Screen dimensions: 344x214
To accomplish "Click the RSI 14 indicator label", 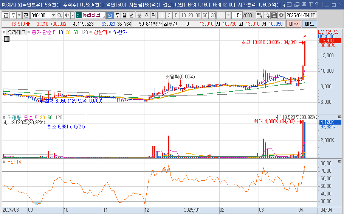I will coord(14,162).
